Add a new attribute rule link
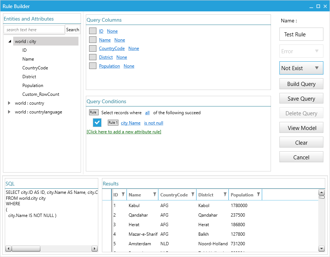 (124, 132)
